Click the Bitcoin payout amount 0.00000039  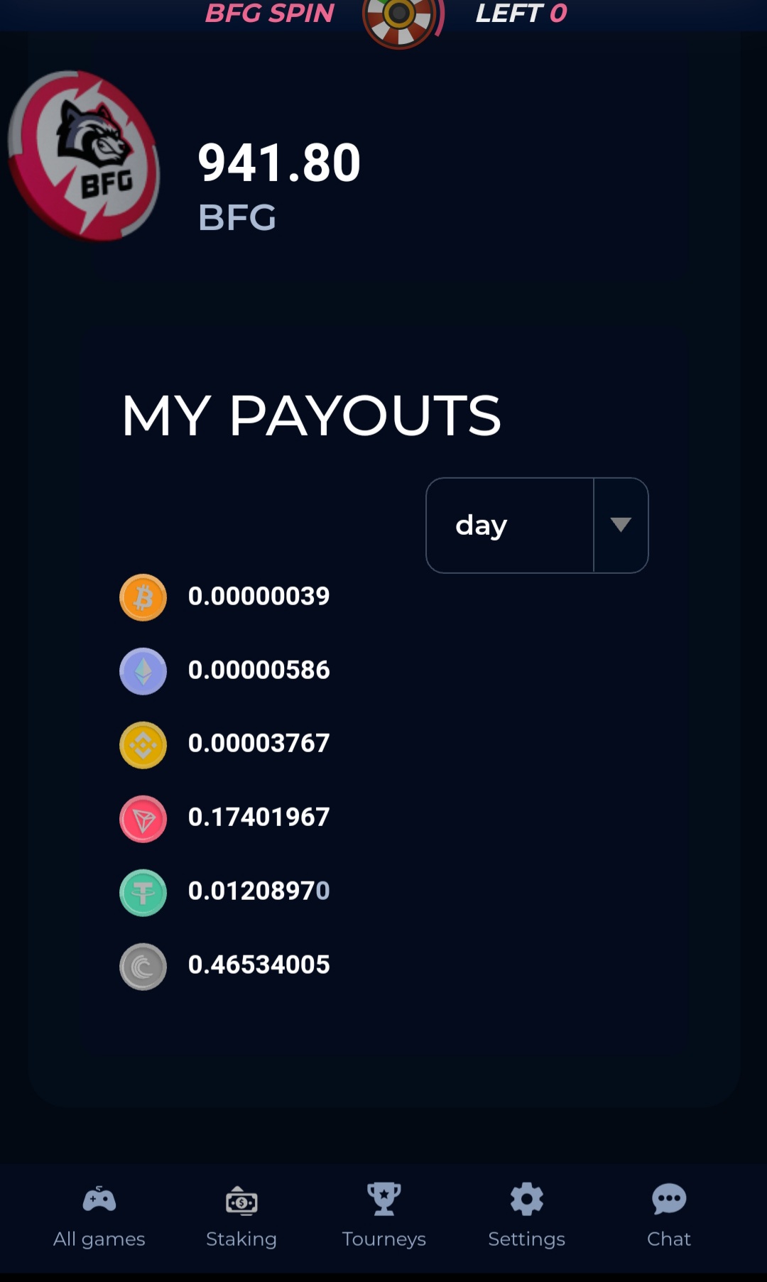pyautogui.click(x=259, y=596)
